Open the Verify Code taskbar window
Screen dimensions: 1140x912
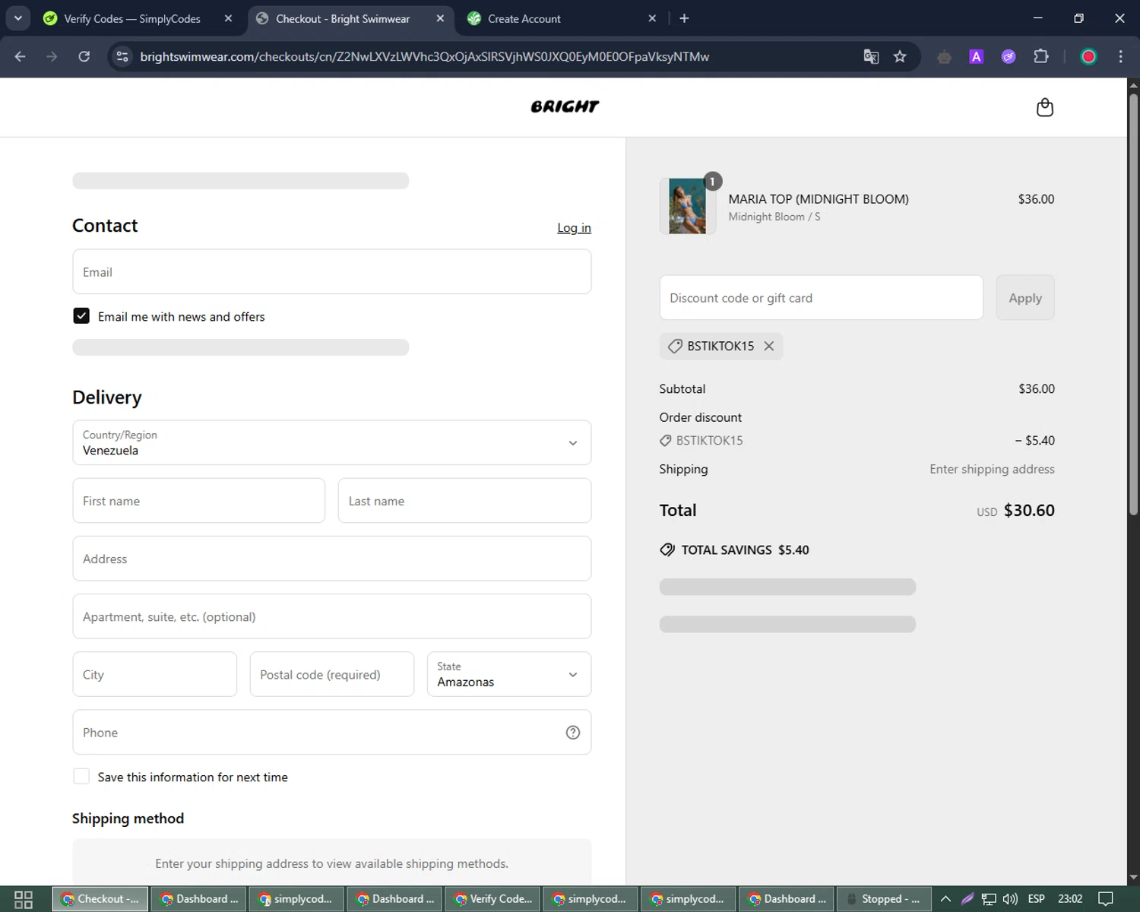click(x=493, y=899)
